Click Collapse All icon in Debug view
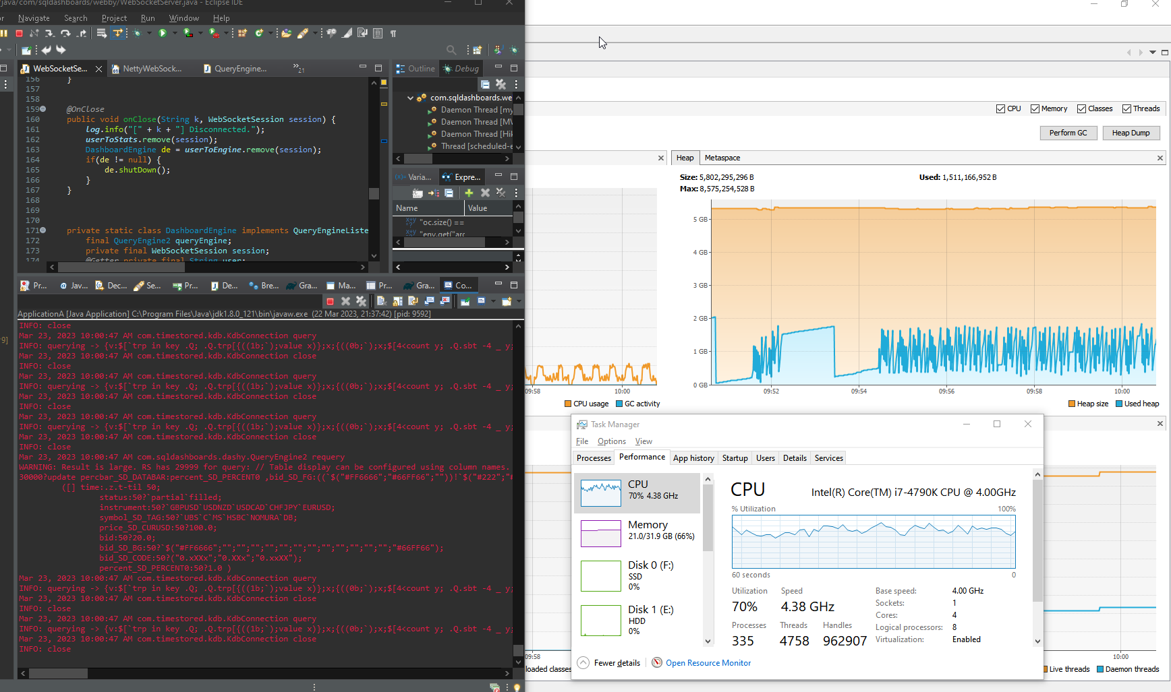The width and height of the screenshot is (1171, 692). 485,84
